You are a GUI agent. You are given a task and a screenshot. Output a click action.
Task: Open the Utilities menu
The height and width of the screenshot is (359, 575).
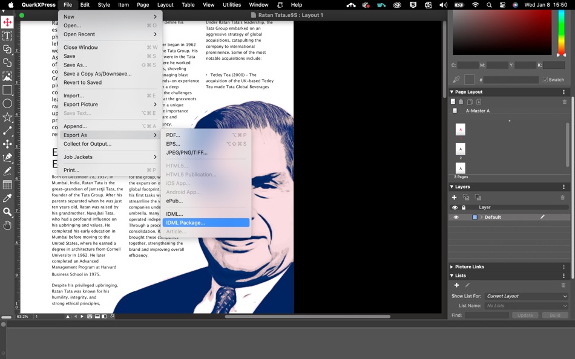[x=231, y=5]
